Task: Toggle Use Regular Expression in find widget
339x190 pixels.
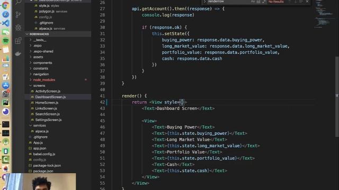Action: click(x=264, y=2)
